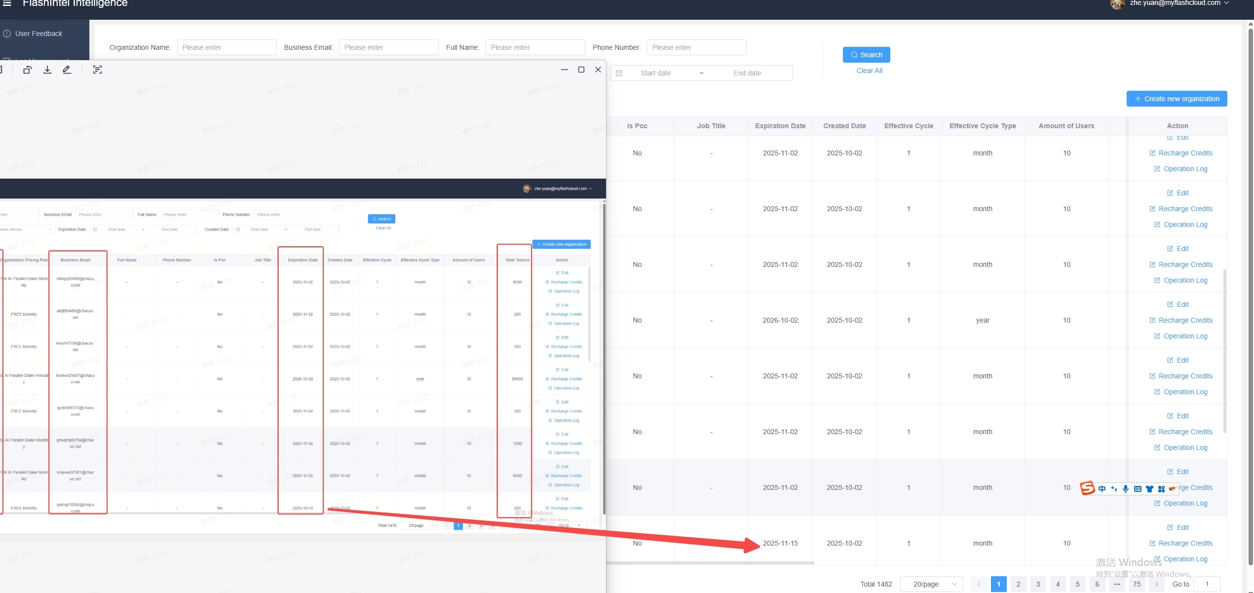Open the Sogou toolbox grid icon

1161,489
